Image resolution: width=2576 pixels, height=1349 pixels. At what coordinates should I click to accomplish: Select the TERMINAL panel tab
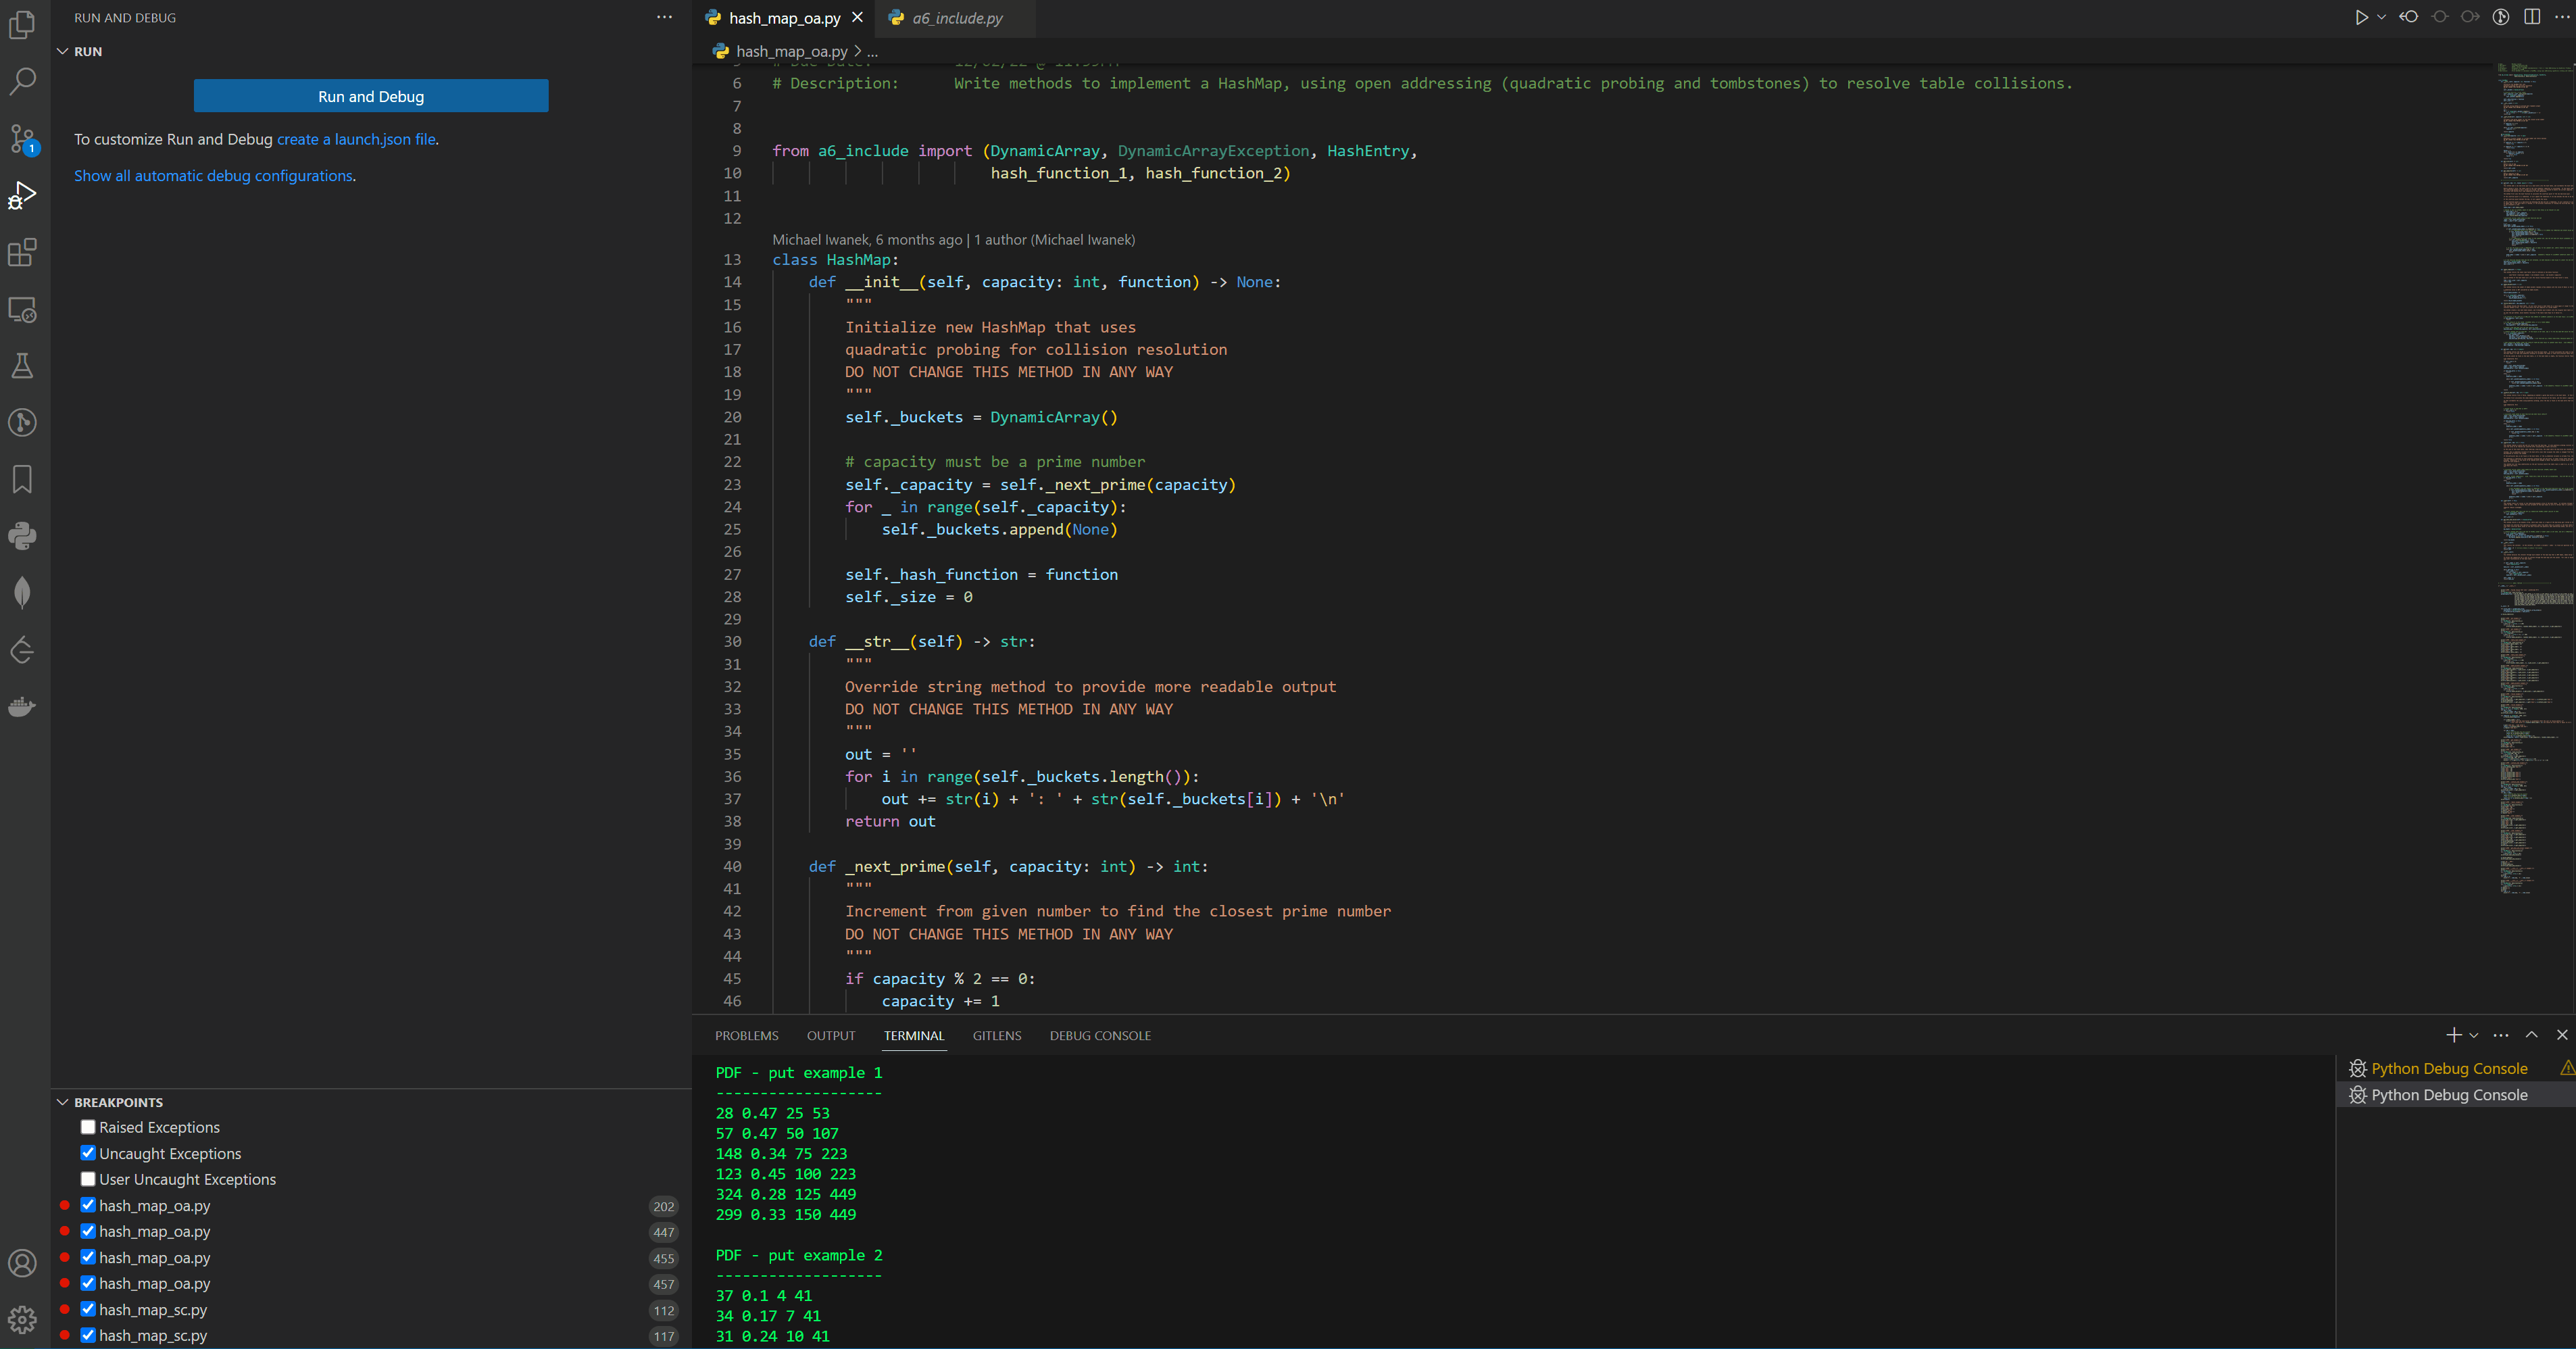pyautogui.click(x=913, y=1036)
